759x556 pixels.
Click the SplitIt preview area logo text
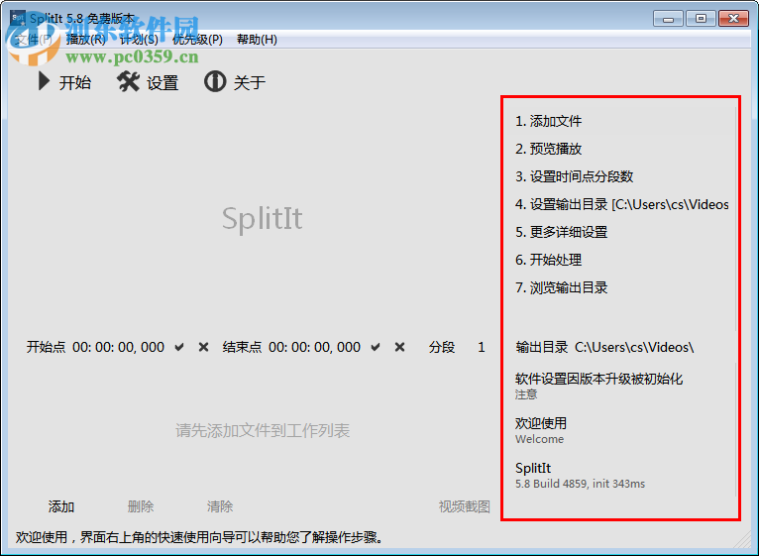(x=263, y=218)
